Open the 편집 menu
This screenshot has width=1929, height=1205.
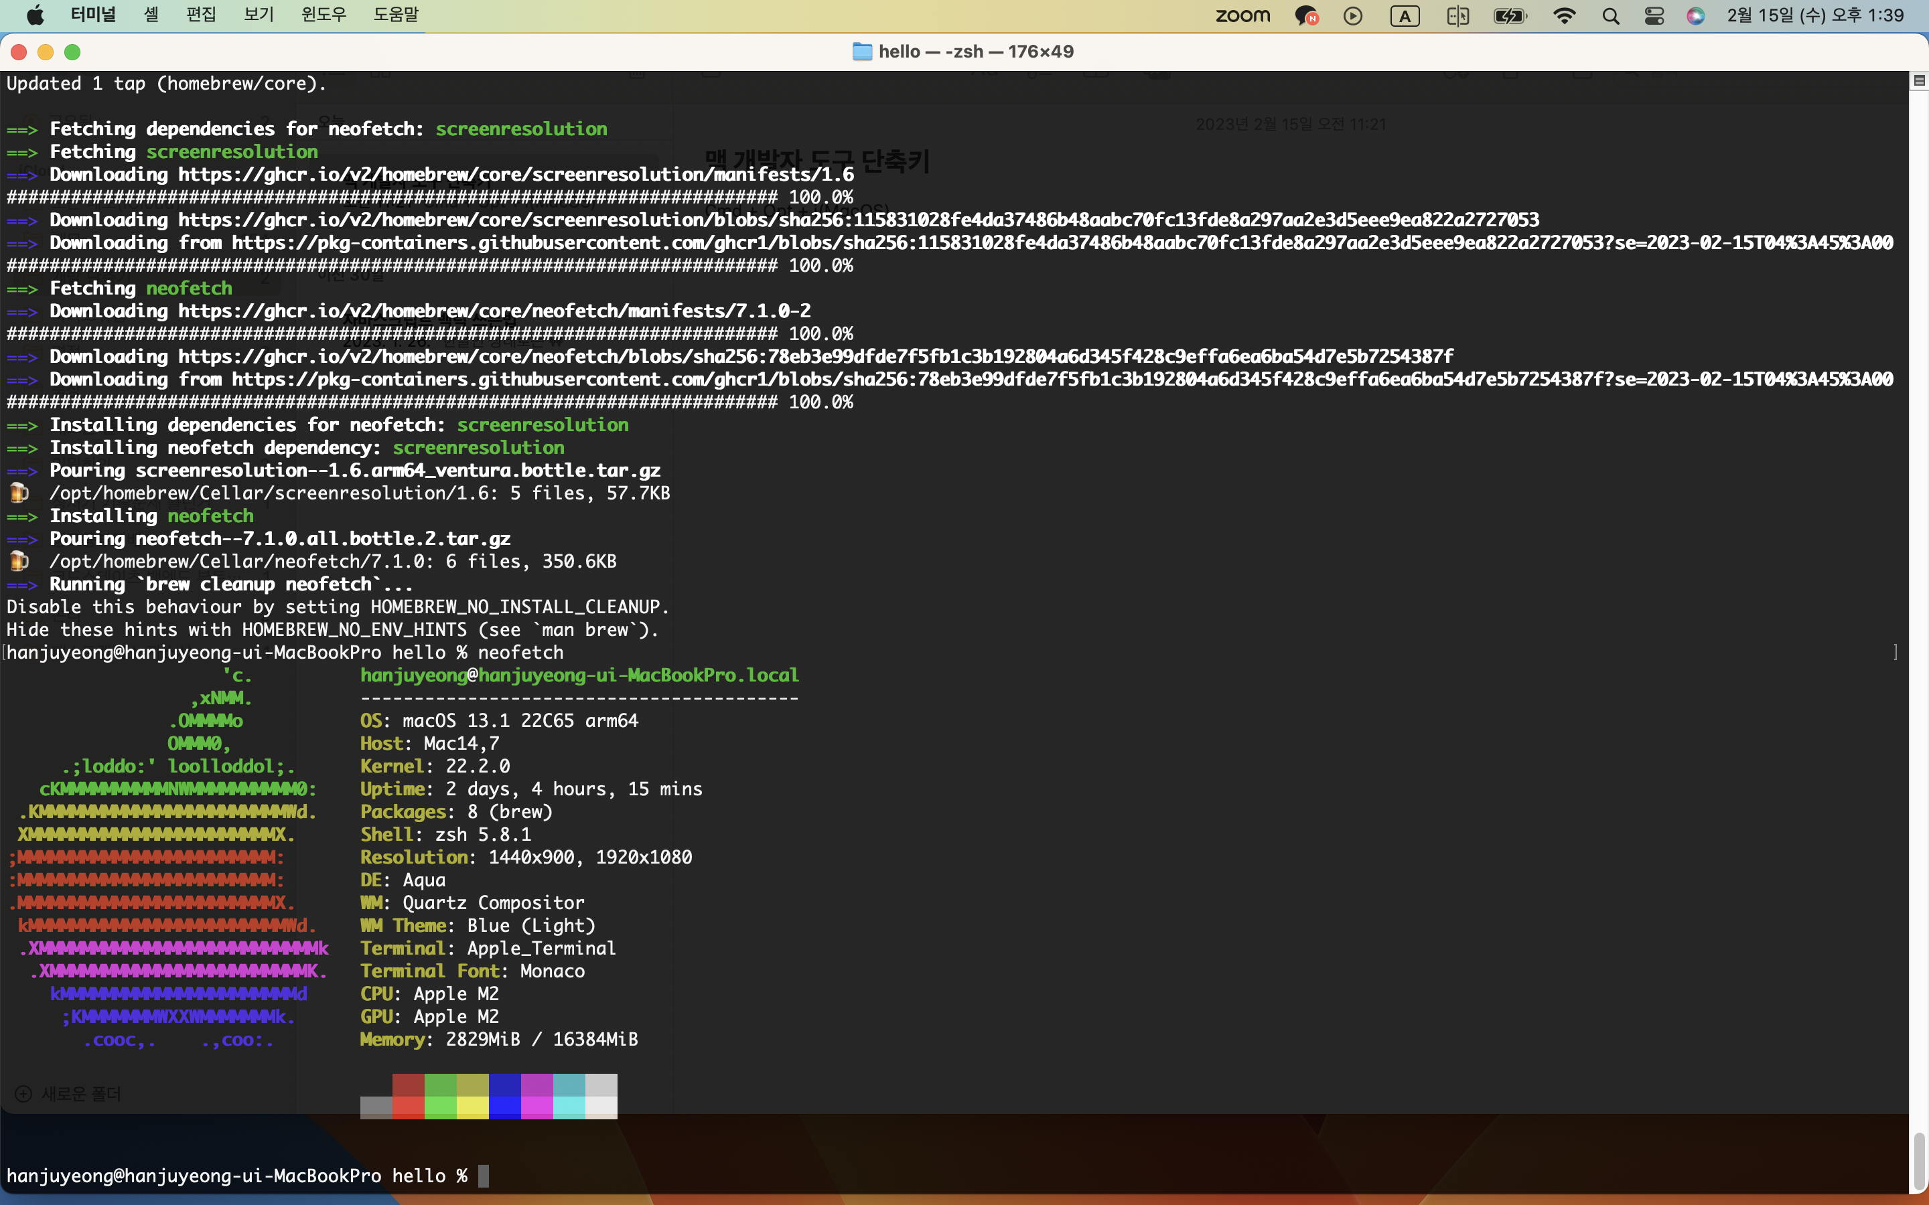coord(202,15)
